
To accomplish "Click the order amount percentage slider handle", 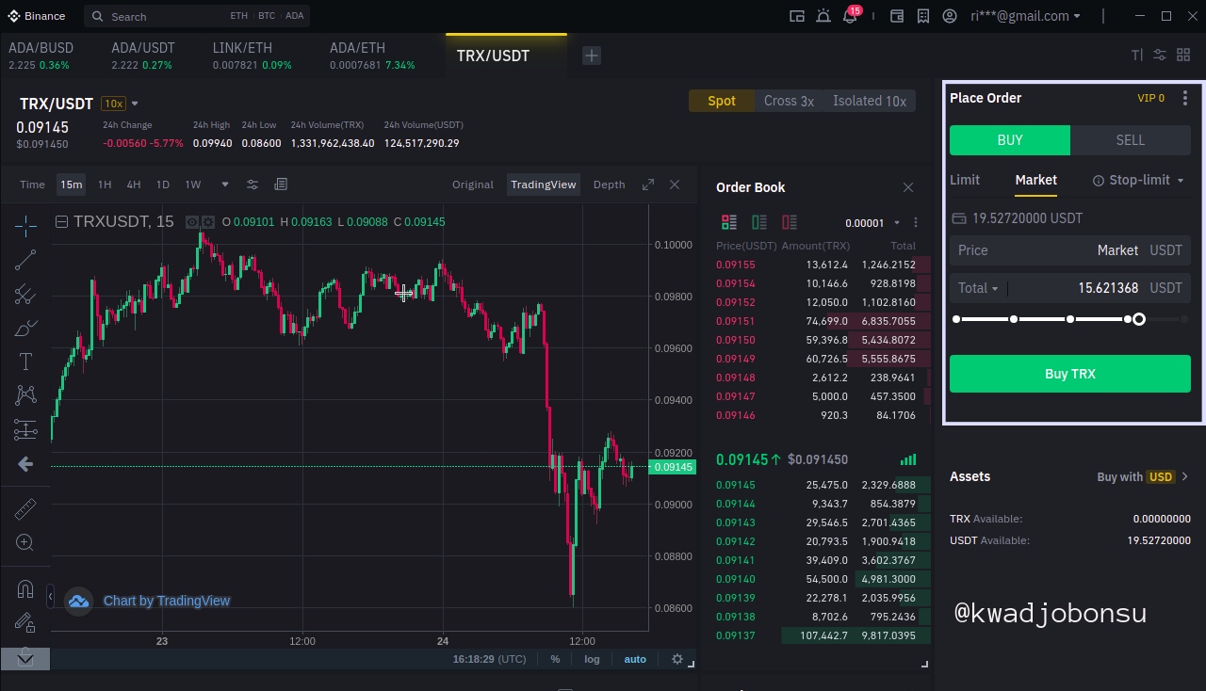I will pyautogui.click(x=1139, y=320).
